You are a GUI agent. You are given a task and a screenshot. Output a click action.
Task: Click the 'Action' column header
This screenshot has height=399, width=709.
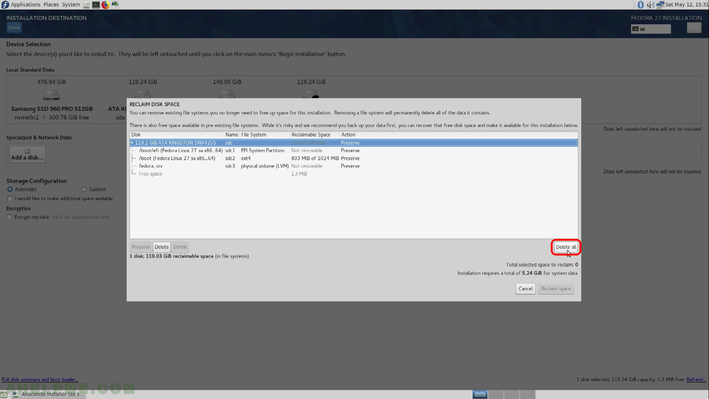(x=459, y=134)
